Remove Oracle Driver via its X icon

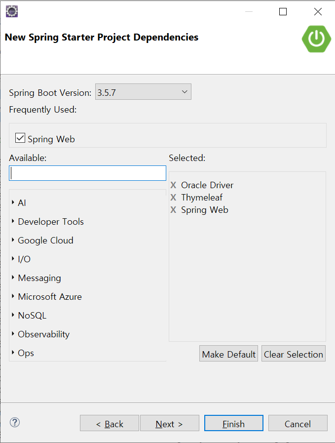point(173,185)
